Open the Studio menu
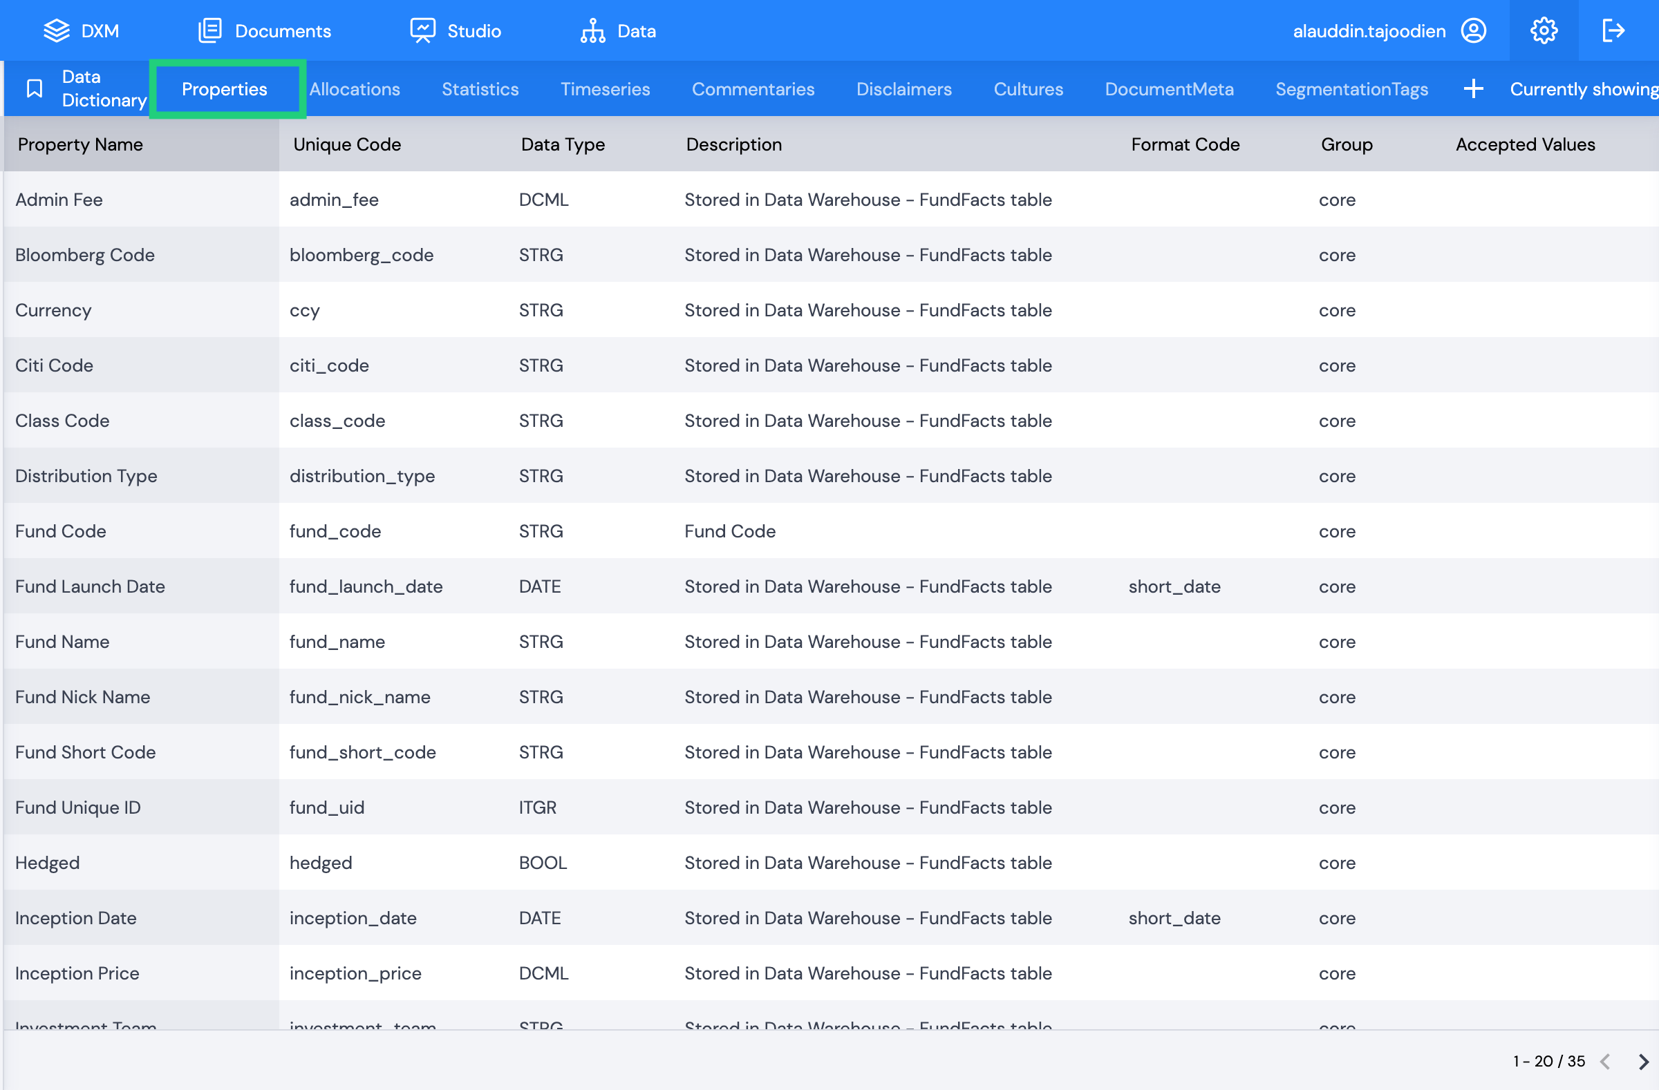 tap(474, 30)
